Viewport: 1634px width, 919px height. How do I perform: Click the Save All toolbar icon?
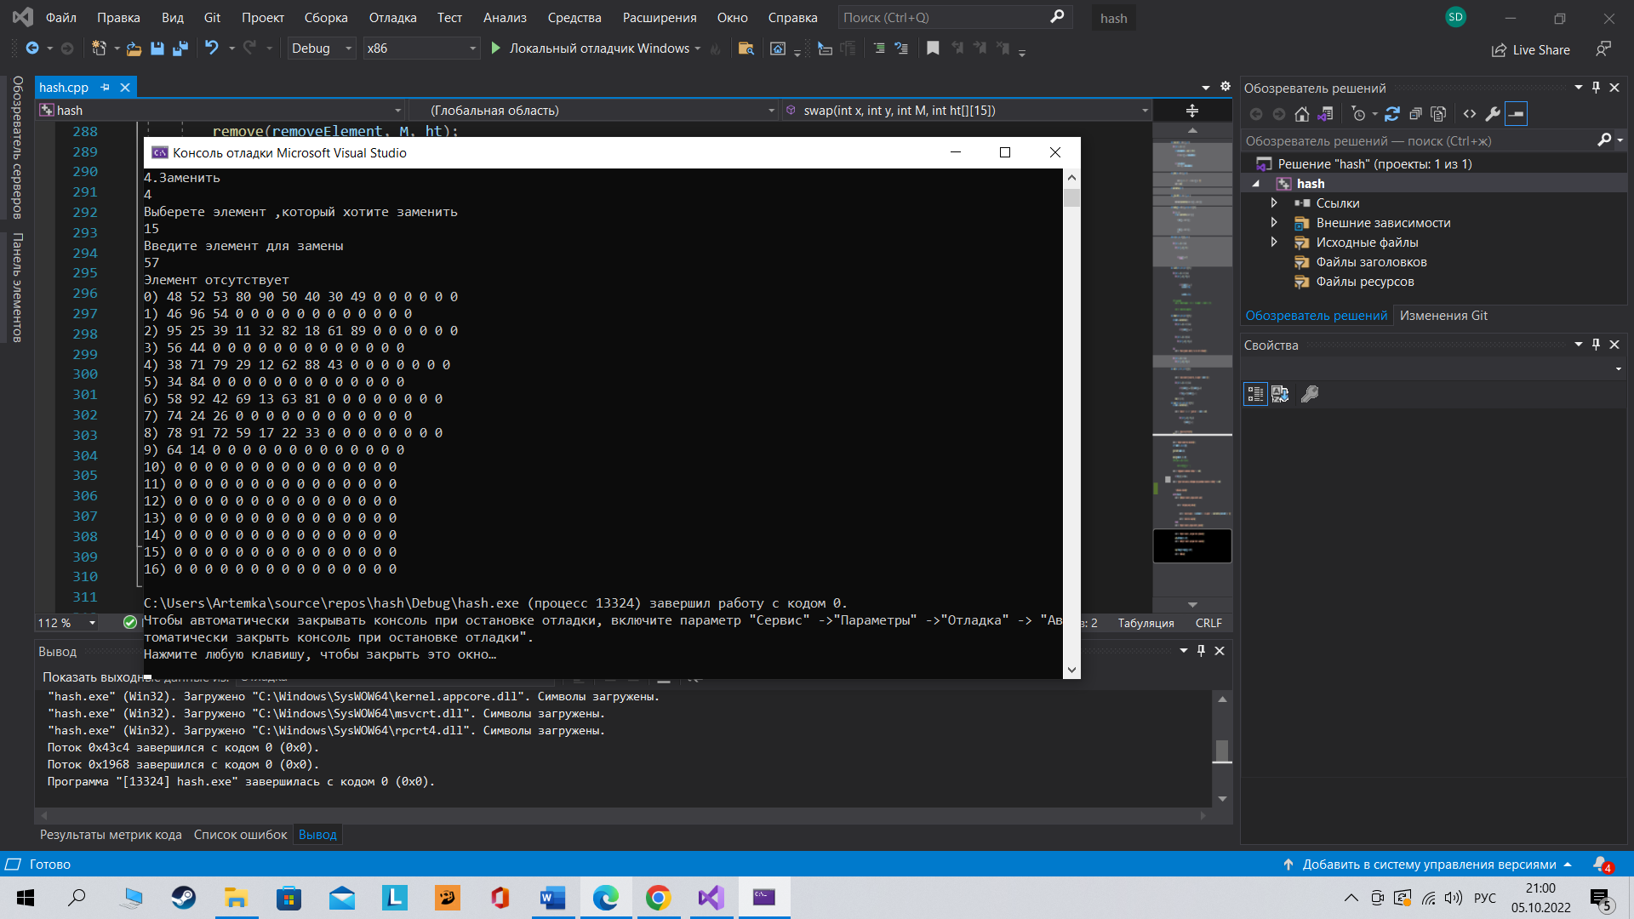[180, 49]
